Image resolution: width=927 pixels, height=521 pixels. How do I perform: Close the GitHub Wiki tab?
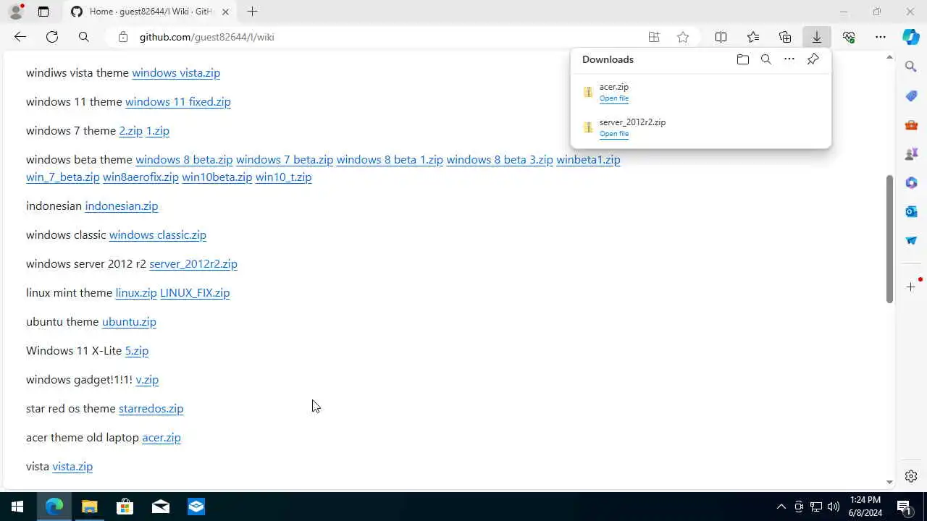pos(225,12)
